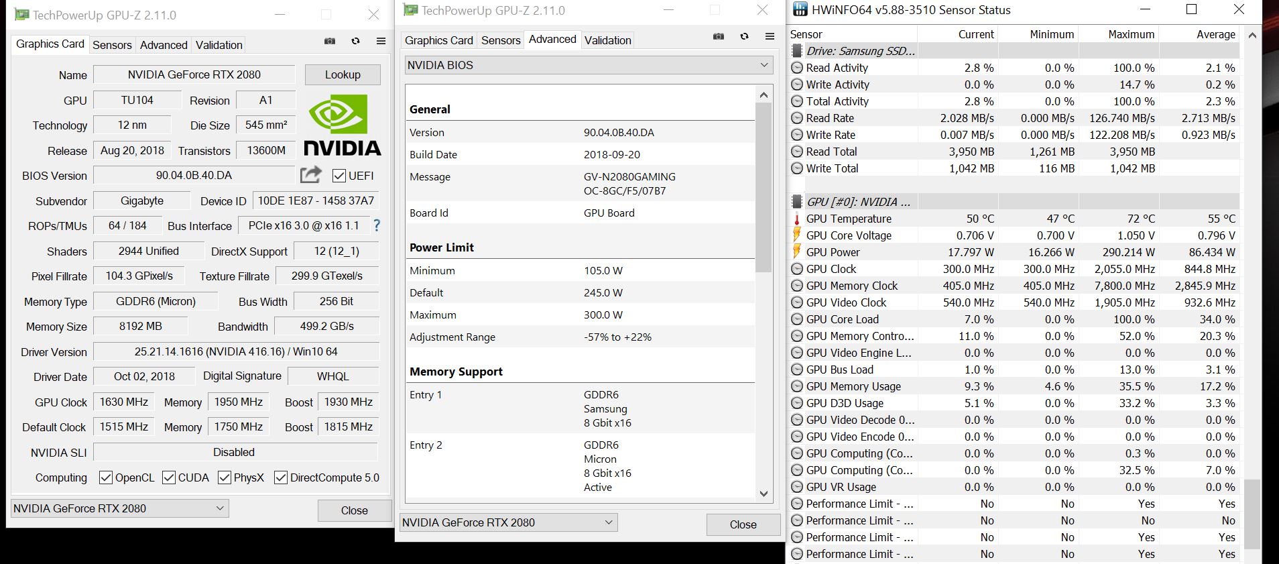Click the HWiNFO64 title bar app icon
This screenshot has height=564, width=1279.
pos(800,9)
